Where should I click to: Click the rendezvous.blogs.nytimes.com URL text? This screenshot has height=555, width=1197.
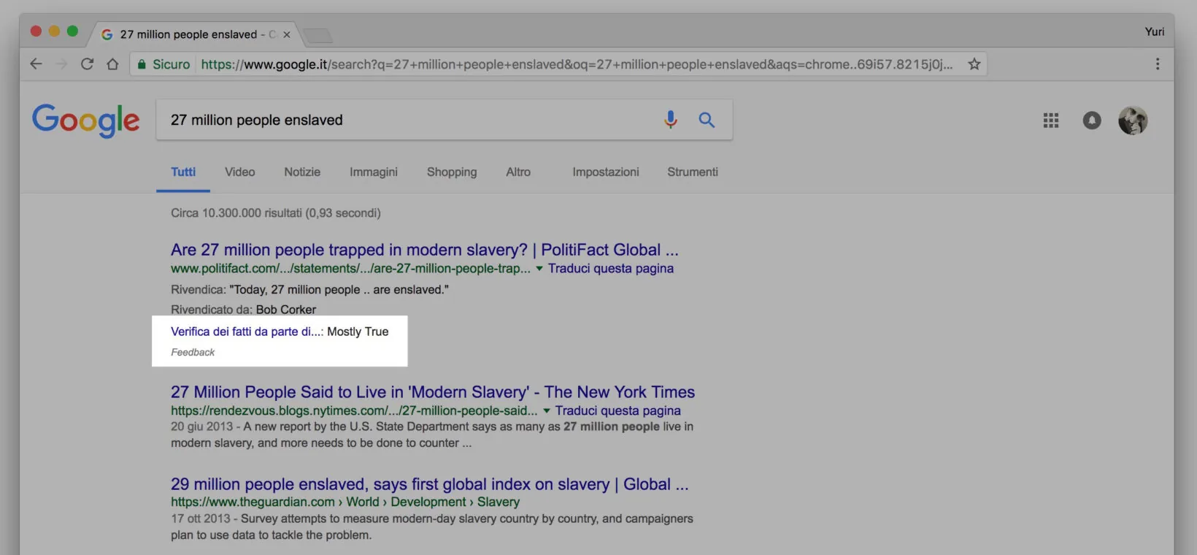pyautogui.click(x=354, y=411)
